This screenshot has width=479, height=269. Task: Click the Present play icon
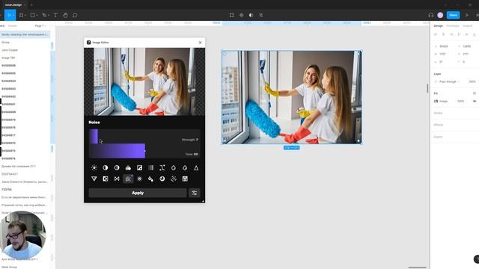(x=467, y=15)
